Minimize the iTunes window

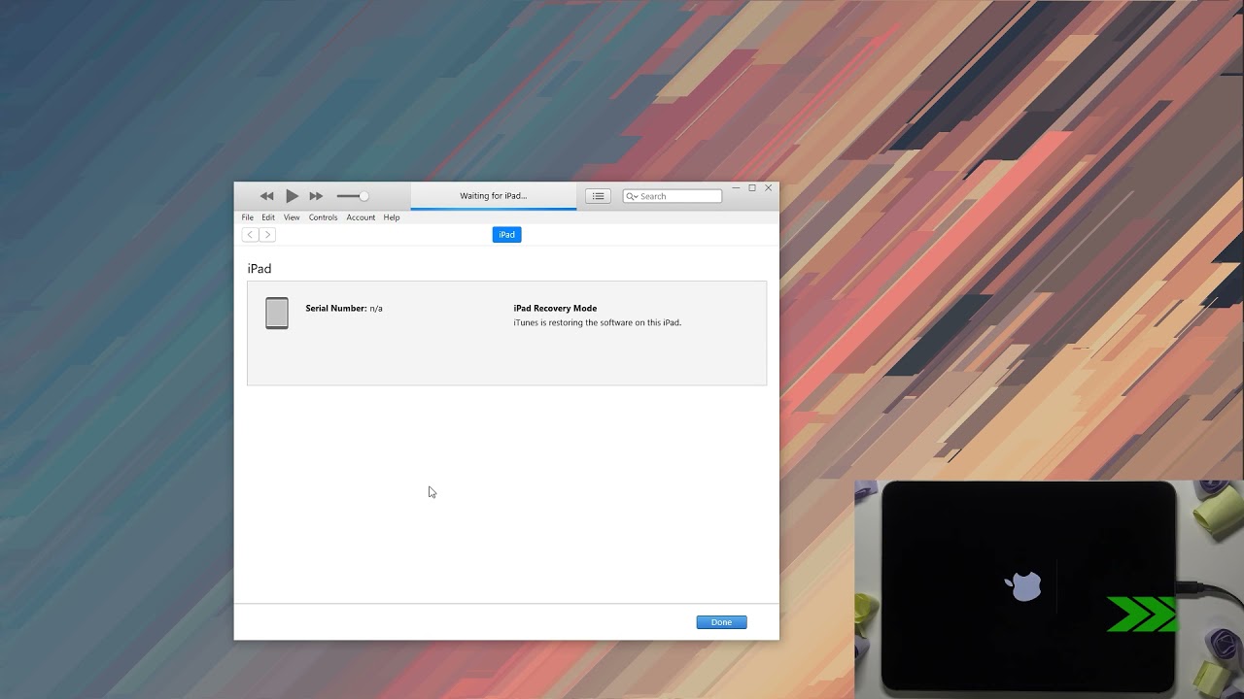coord(737,187)
